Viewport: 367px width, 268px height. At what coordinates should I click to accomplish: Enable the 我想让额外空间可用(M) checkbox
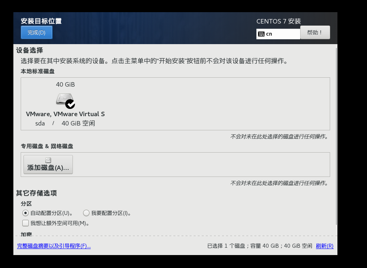pyautogui.click(x=26, y=223)
